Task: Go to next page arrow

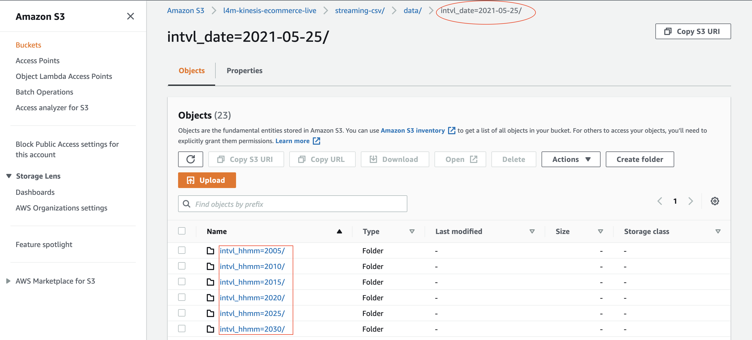Action: (x=690, y=201)
